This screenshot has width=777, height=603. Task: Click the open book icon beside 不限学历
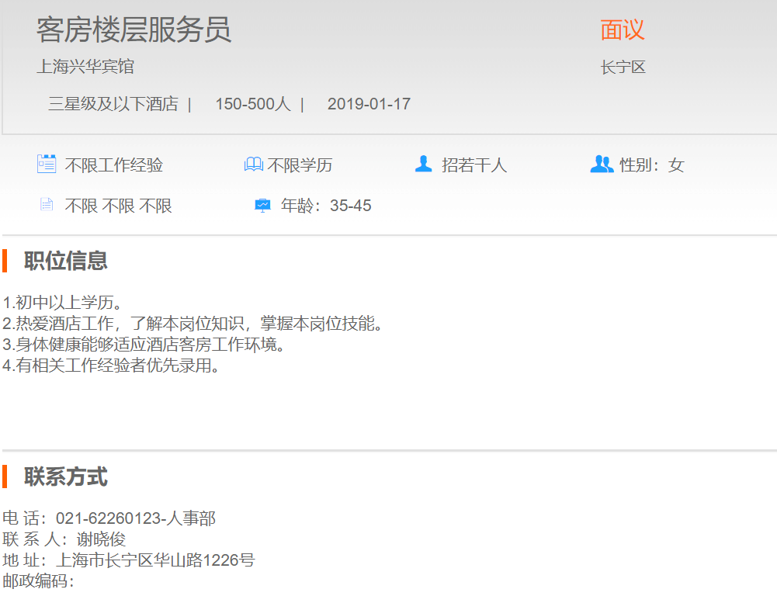coord(253,165)
